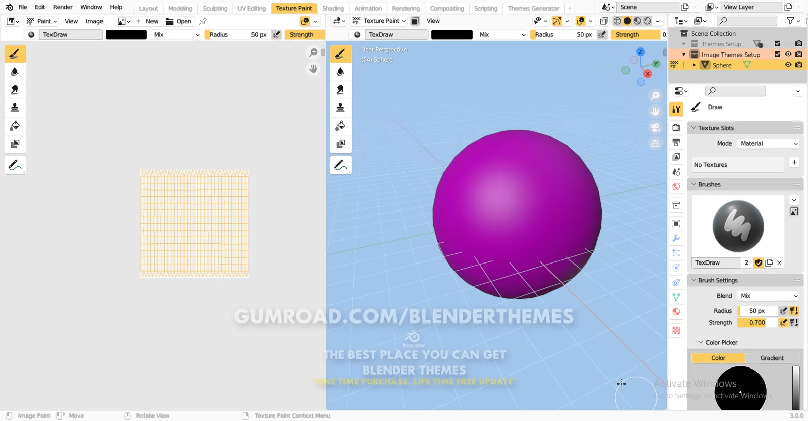Select Draw tool in image editor toolbar
The height and width of the screenshot is (421, 808).
(15, 54)
